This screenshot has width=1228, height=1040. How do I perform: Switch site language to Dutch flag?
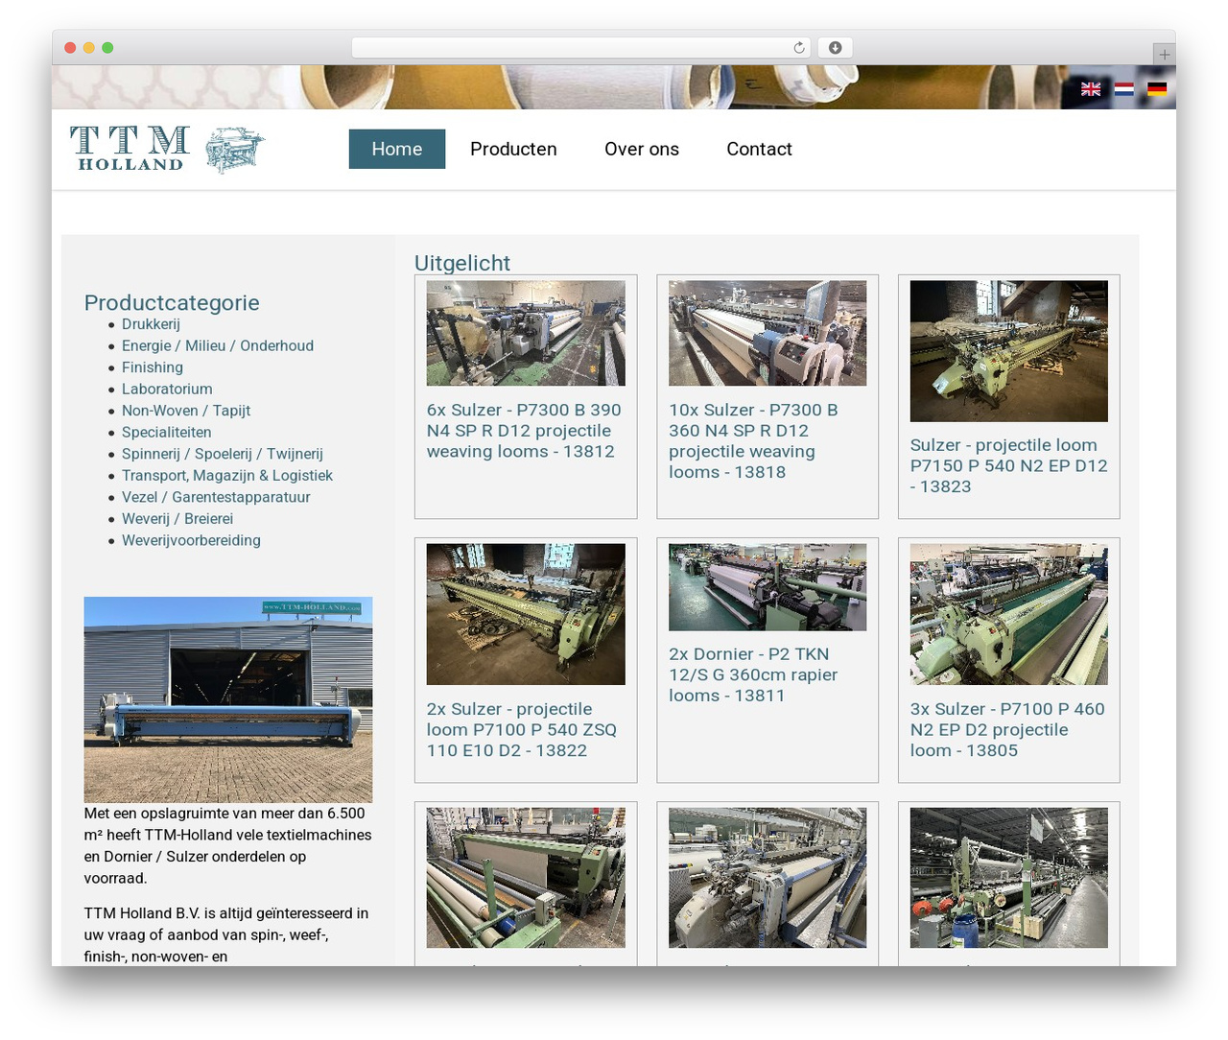point(1123,89)
